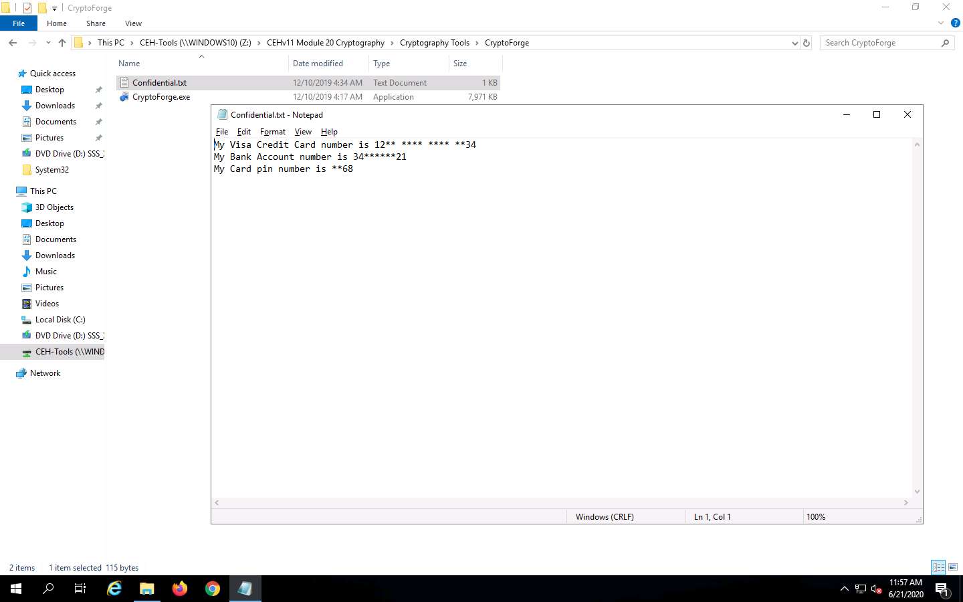The height and width of the screenshot is (602, 963).
Task: Open the Quick Access Toolbar customization dropdown
Action: (x=53, y=7)
